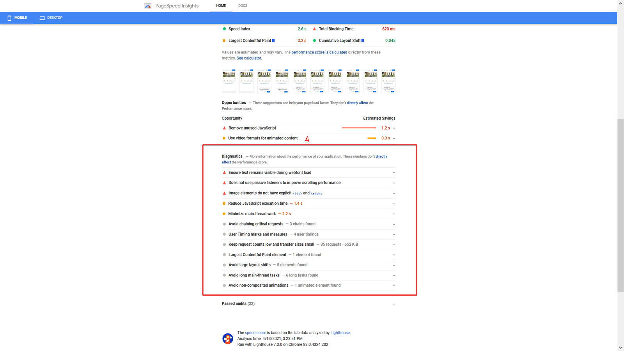624x351 pixels.
Task: Click the first filmstrip screenshot thumbnail
Action: pyautogui.click(x=229, y=81)
